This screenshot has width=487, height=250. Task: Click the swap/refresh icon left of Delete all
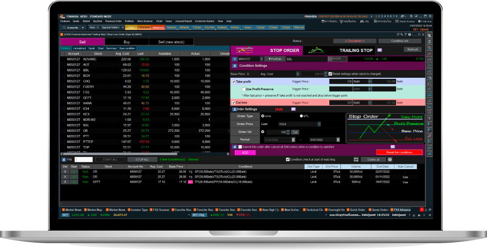pyautogui.click(x=356, y=159)
